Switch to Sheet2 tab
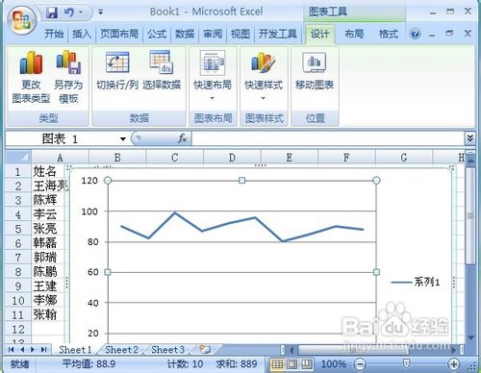The image size is (481, 373). [x=122, y=350]
